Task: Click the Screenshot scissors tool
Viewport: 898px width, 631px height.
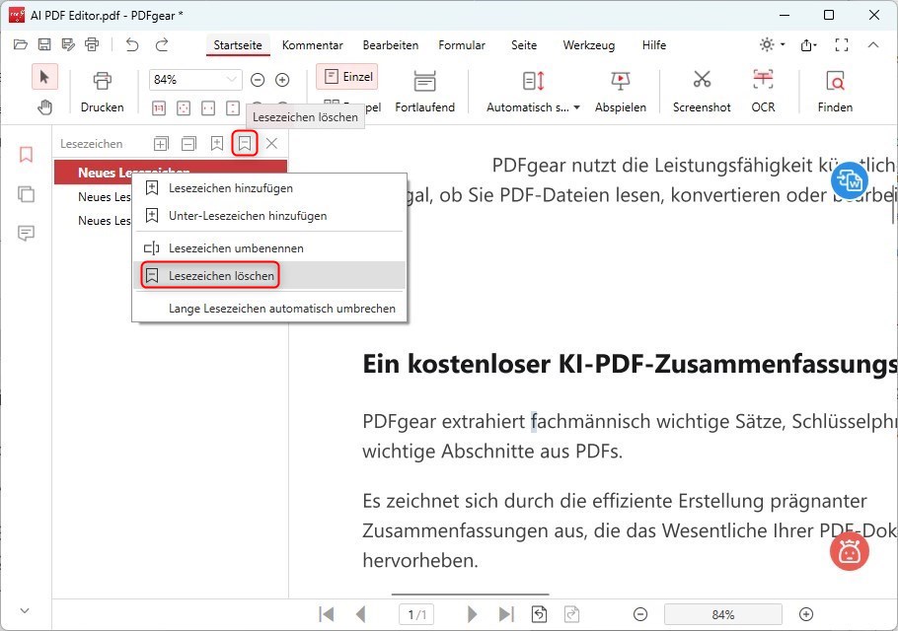Action: [702, 92]
